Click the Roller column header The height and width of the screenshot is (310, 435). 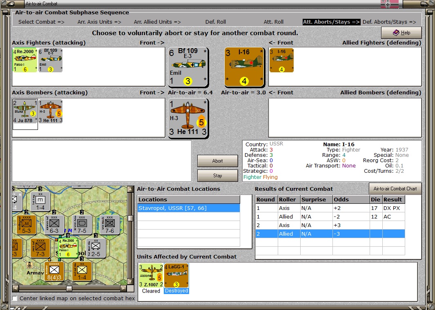(x=289, y=199)
